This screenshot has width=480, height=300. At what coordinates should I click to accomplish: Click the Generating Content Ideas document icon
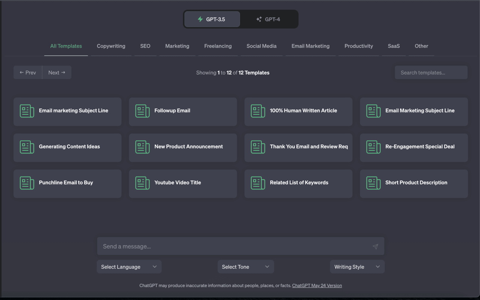coord(27,147)
